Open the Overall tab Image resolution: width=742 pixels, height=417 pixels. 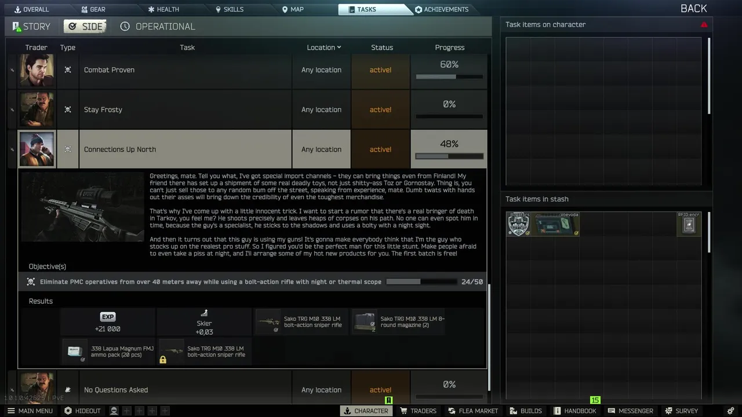(x=31, y=9)
